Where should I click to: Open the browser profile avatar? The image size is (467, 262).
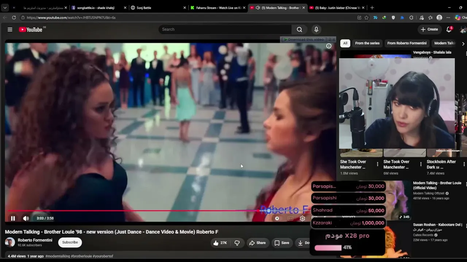[x=439, y=17]
